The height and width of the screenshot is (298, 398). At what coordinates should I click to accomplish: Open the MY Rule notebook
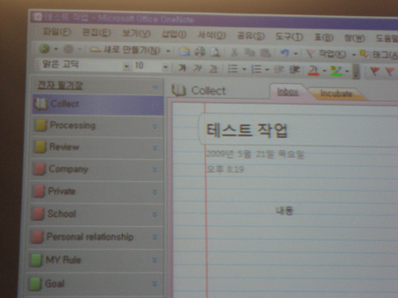tap(95, 260)
